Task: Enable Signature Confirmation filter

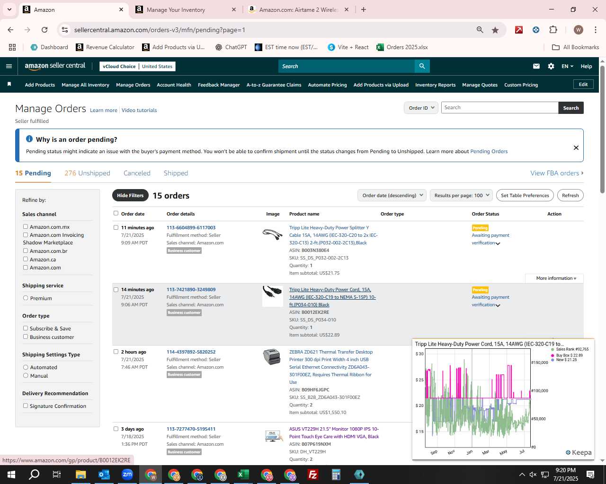Action: coord(26,406)
